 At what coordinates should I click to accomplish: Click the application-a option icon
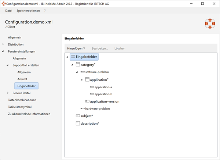pyautogui.click(x=92, y=87)
